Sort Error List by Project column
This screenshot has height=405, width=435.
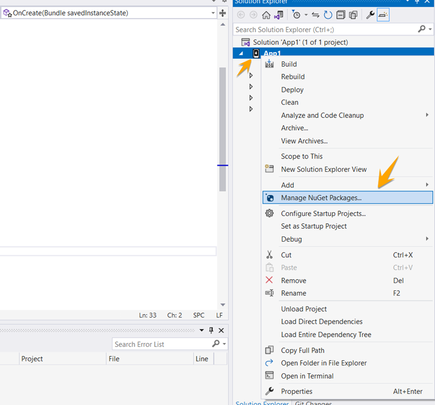point(63,358)
